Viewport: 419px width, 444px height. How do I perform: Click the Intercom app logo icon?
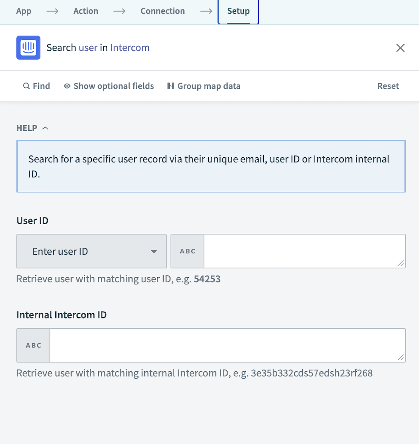click(x=28, y=47)
